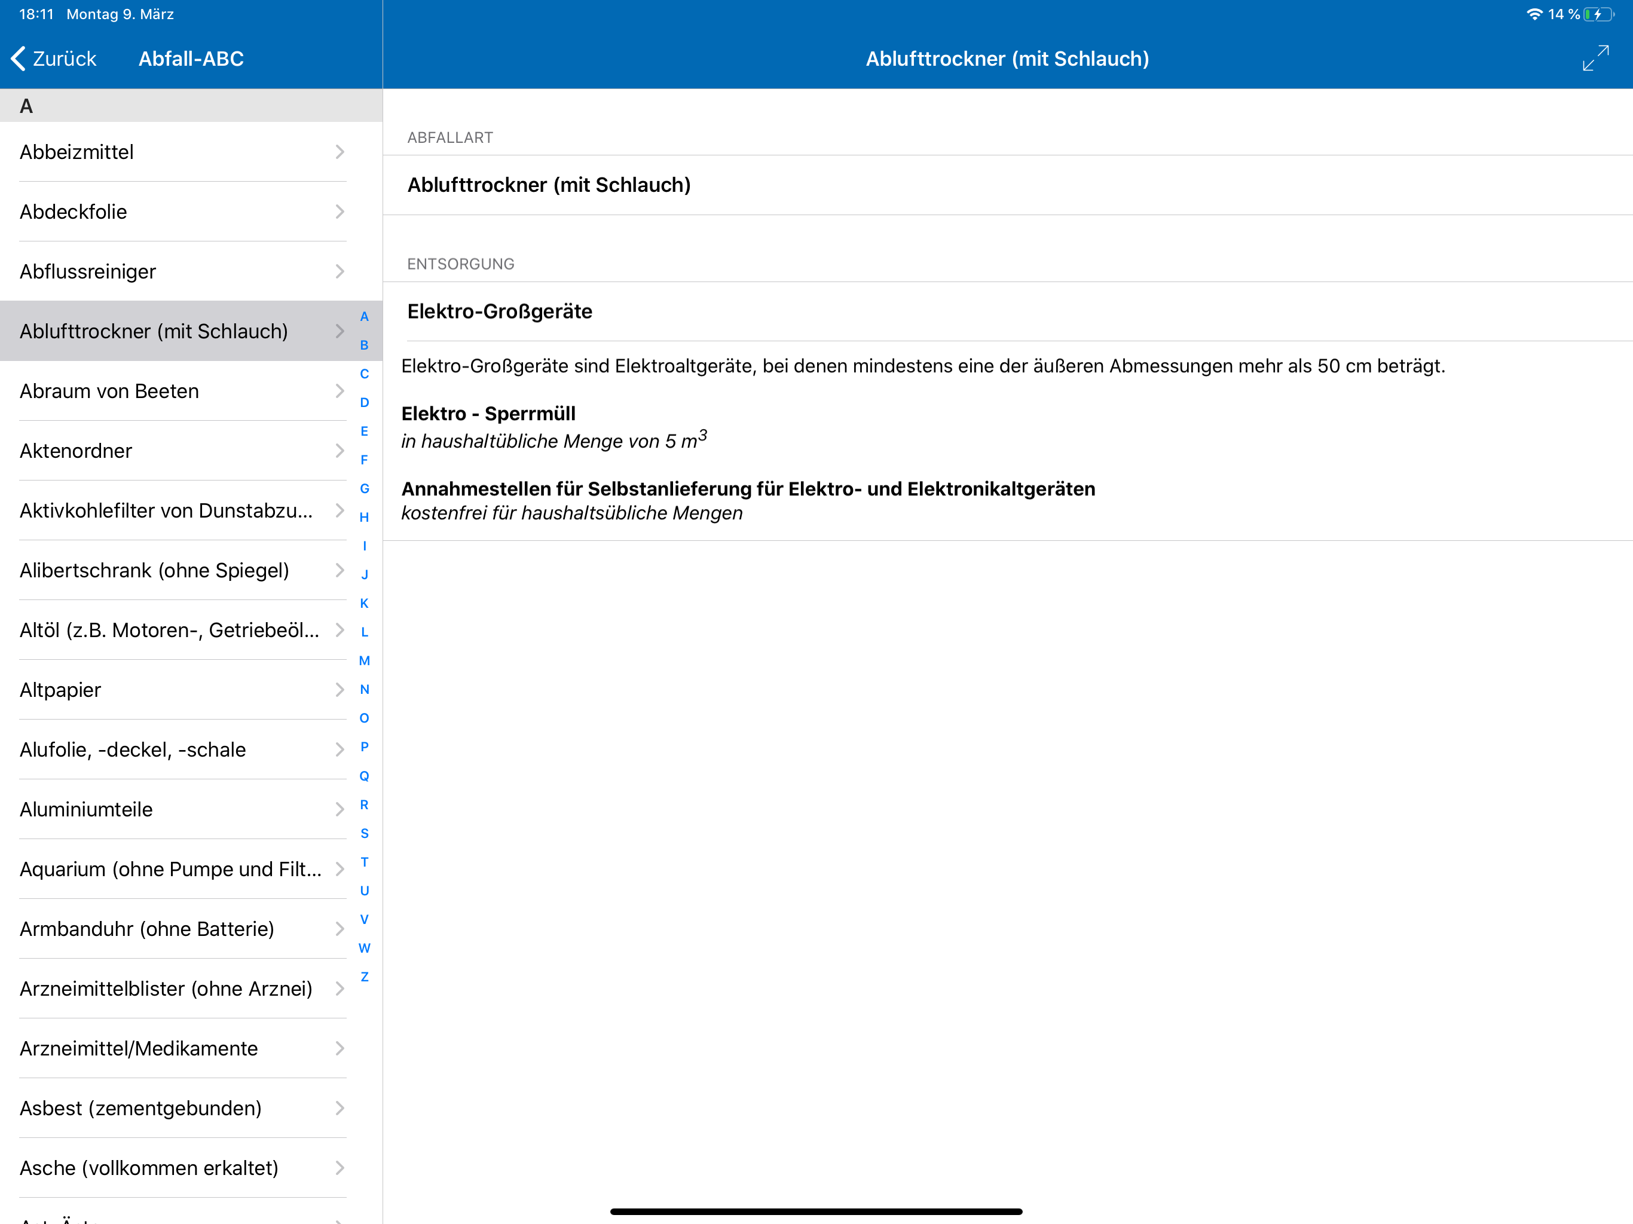1633x1224 pixels.
Task: Jump to letter U in index
Action: click(x=364, y=891)
